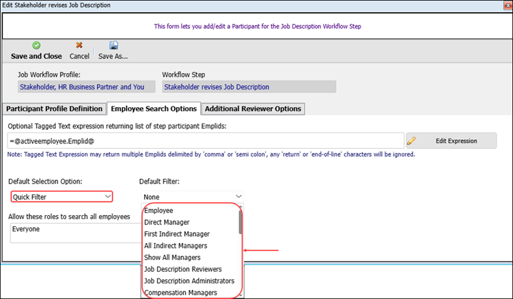513x299 pixels.
Task: Choose Employee from the filter list
Action: click(x=158, y=211)
